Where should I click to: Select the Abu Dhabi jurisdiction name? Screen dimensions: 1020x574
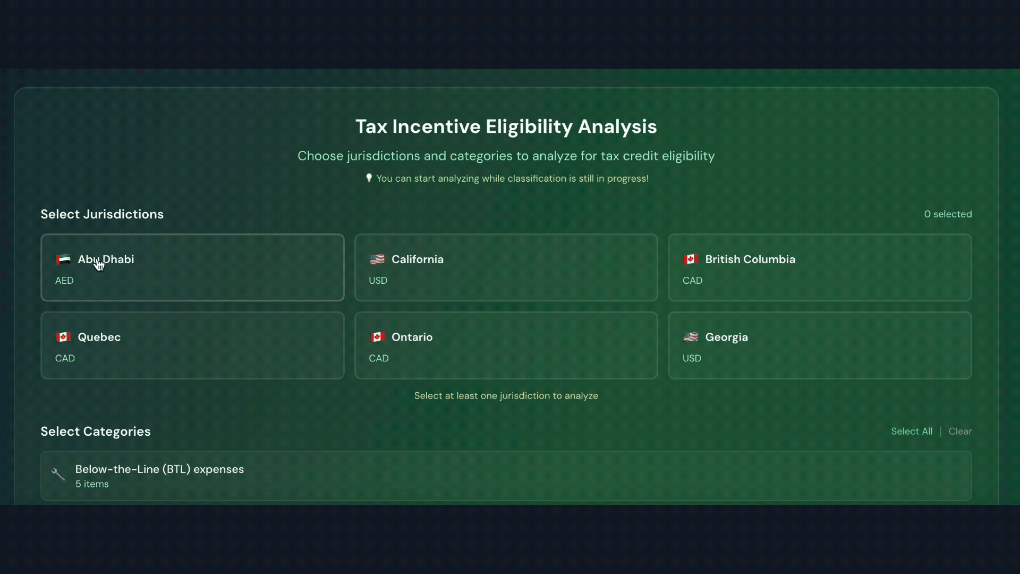coord(106,259)
